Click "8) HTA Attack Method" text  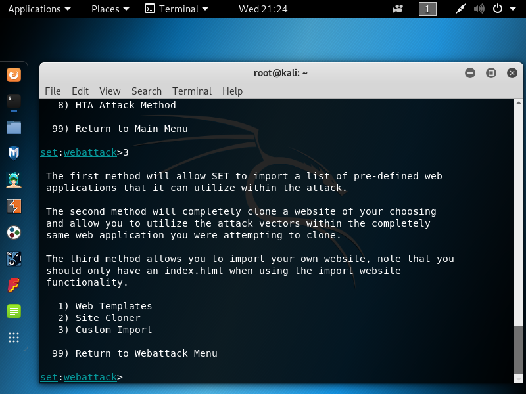click(117, 105)
